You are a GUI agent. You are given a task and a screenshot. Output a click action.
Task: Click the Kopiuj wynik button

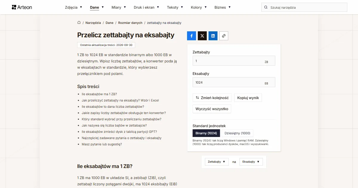pyautogui.click(x=248, y=98)
